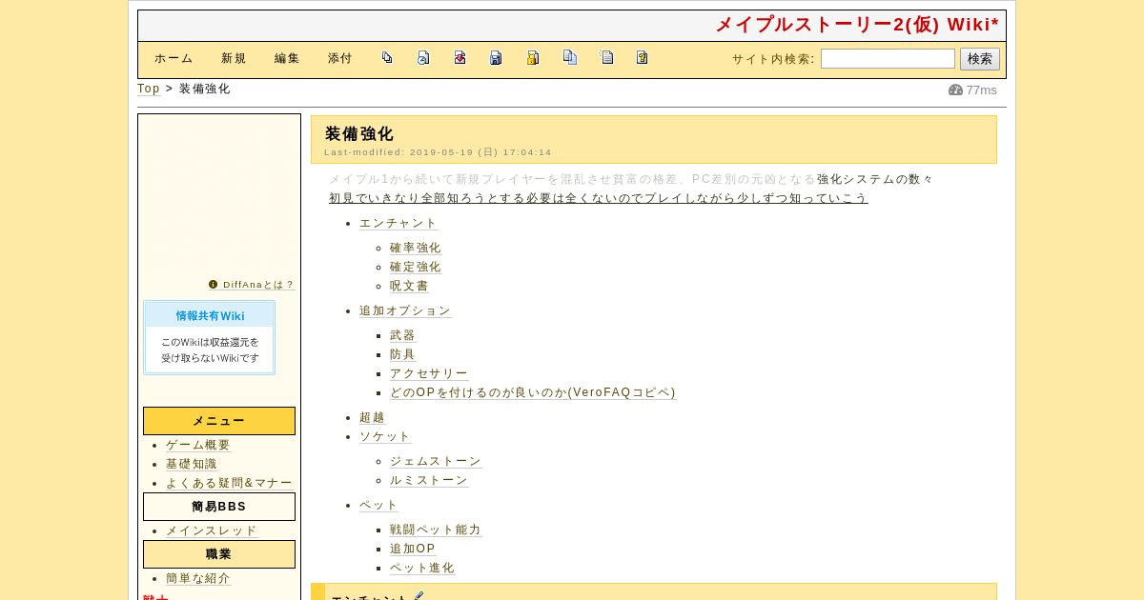Click the Last-modified timestamp text
The height and width of the screenshot is (600, 1144).
coord(438,152)
